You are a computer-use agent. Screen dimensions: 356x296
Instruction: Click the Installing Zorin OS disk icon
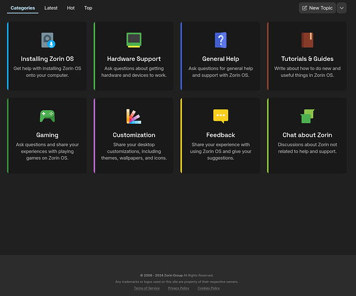[47, 40]
